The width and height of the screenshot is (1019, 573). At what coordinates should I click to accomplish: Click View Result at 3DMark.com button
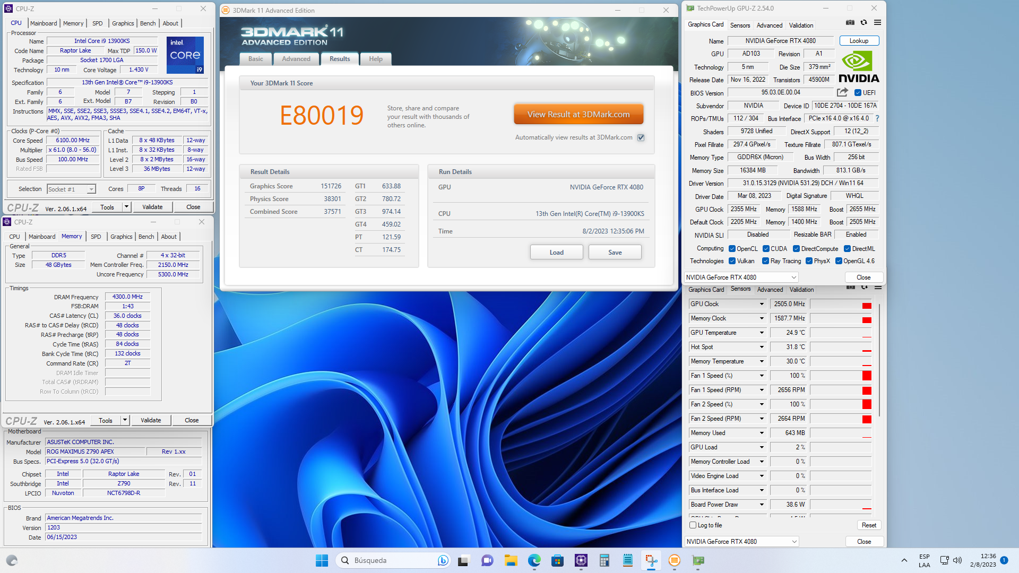pos(578,114)
